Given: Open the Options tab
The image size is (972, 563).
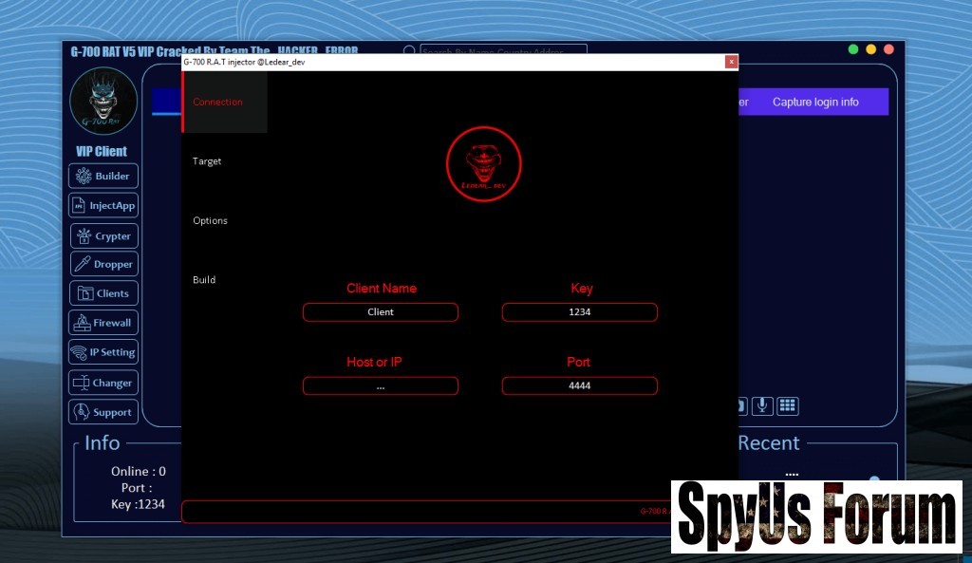Looking at the screenshot, I should (210, 220).
